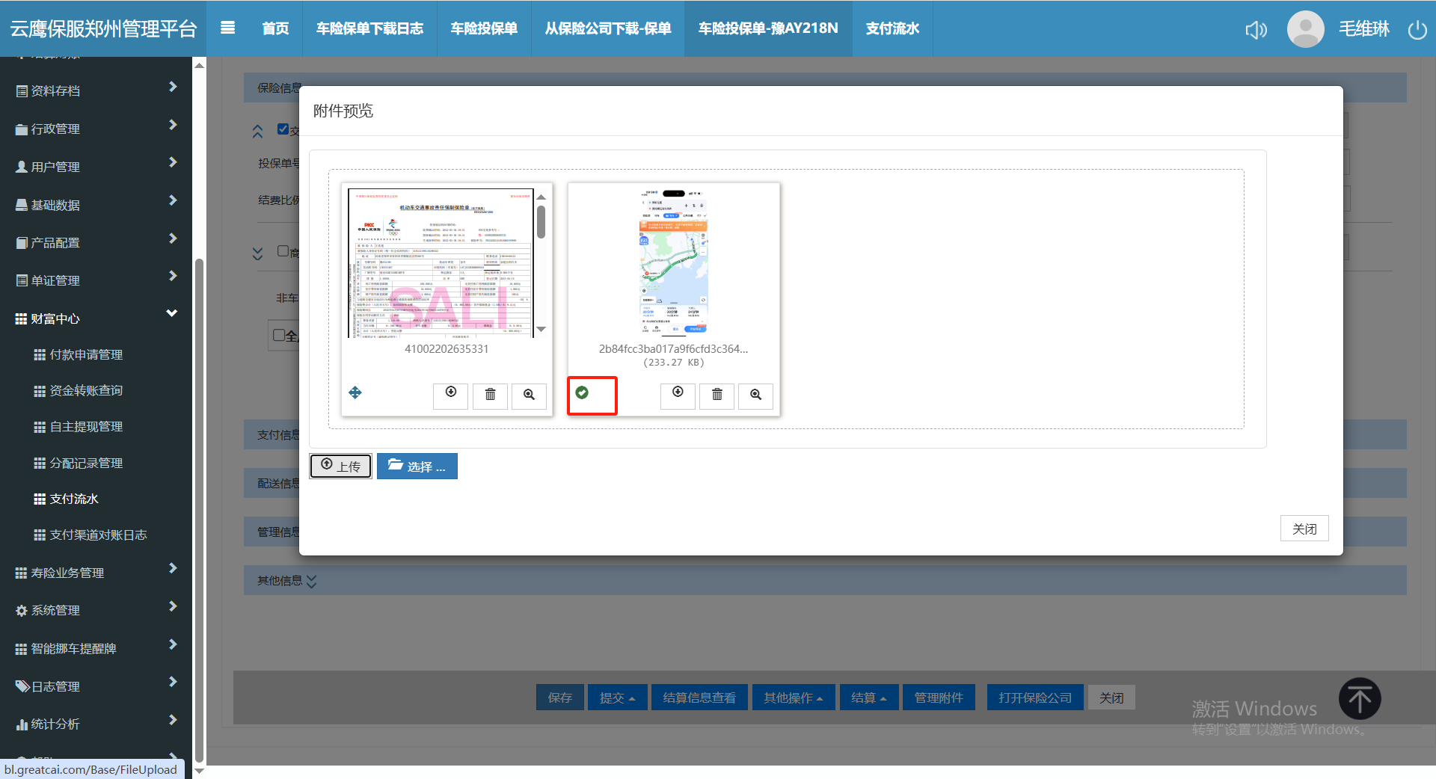
Task: Toggle the checked checkbox beside double-up chevron
Action: (283, 129)
